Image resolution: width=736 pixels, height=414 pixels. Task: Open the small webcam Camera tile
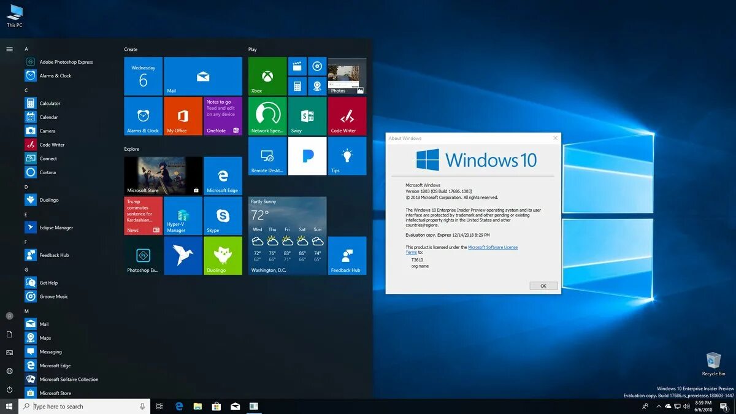pos(317,86)
